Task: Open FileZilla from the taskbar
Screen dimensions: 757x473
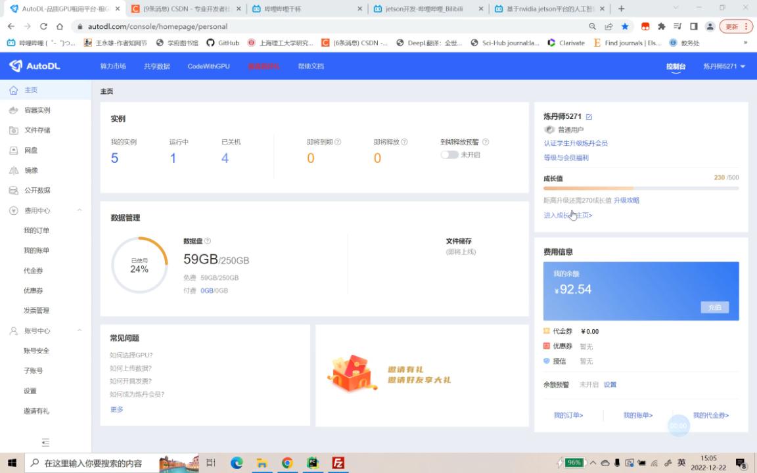Action: (338, 463)
